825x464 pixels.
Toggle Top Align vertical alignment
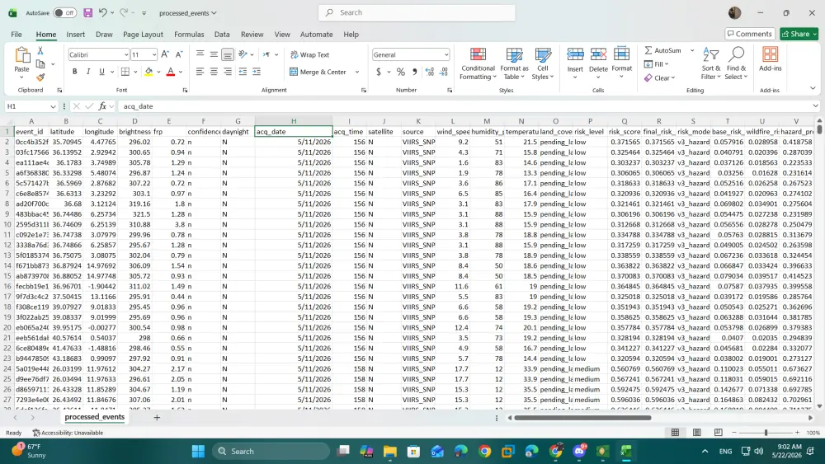point(200,54)
